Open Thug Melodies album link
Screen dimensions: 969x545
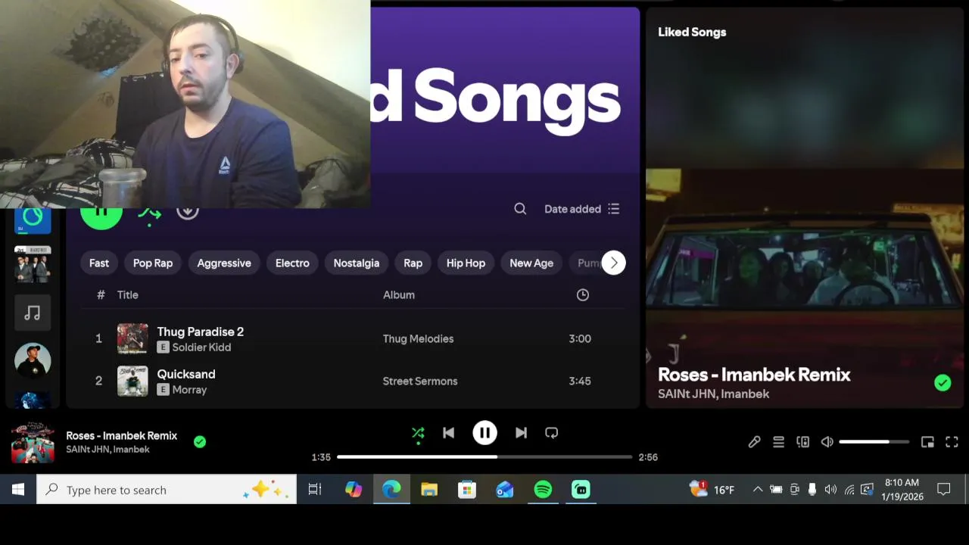click(418, 339)
